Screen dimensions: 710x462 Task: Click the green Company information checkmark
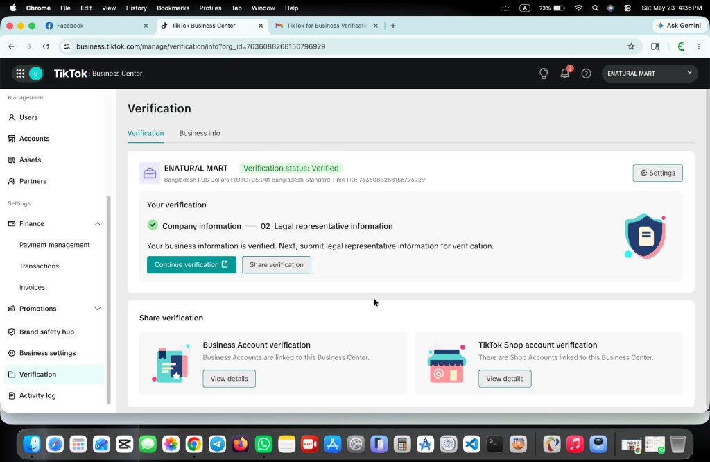click(153, 225)
